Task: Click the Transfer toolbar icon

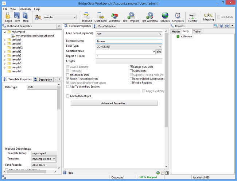Action: (193, 16)
